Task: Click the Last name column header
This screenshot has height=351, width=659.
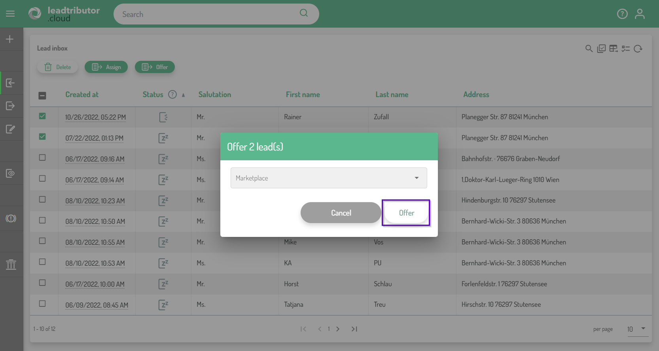Action: [x=392, y=94]
